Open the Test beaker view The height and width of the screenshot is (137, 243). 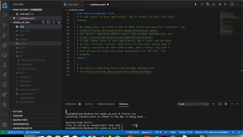tap(5, 65)
